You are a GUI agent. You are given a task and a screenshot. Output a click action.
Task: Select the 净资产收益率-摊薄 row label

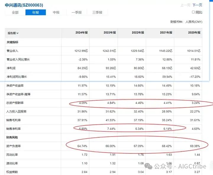18,94
